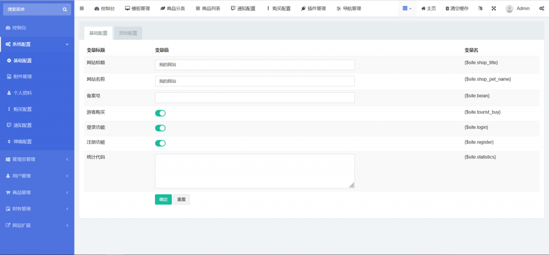The width and height of the screenshot is (549, 255).
Task: Open 通知配置 in the sidebar submenu
Action: click(37, 125)
